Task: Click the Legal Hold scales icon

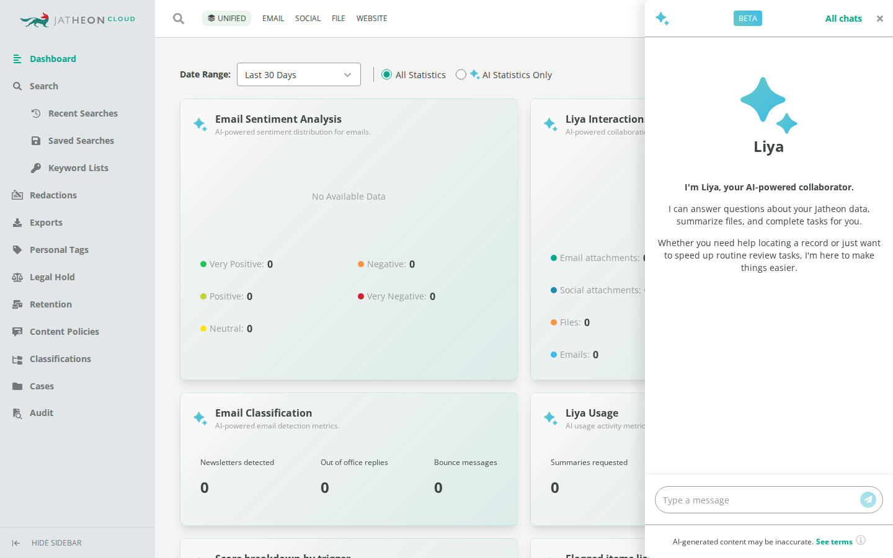Action: coord(17,277)
